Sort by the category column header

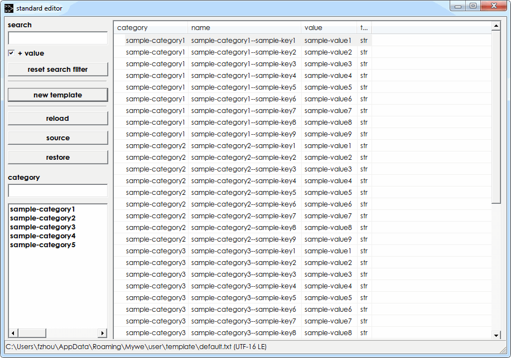coord(151,28)
